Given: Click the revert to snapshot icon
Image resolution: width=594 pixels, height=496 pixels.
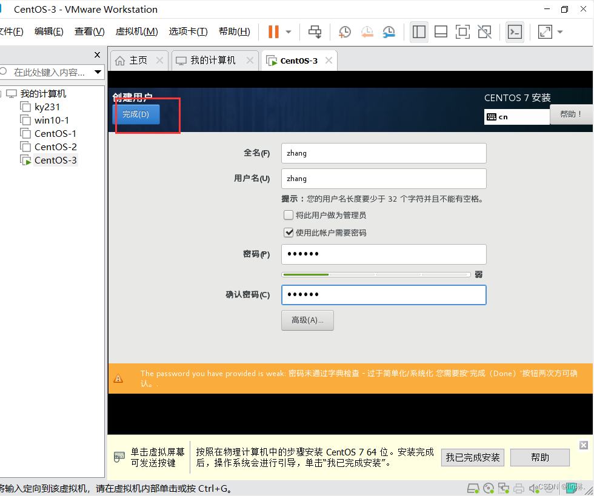Looking at the screenshot, I should tap(367, 32).
